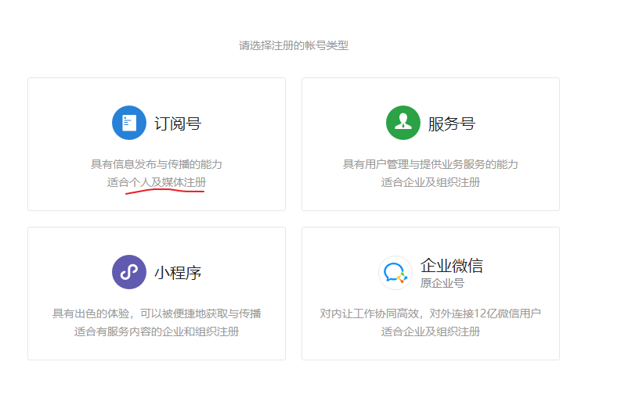The image size is (628, 394).
Task: Click 具有用户管理与提供业务服务的能力 description
Action: point(431,164)
